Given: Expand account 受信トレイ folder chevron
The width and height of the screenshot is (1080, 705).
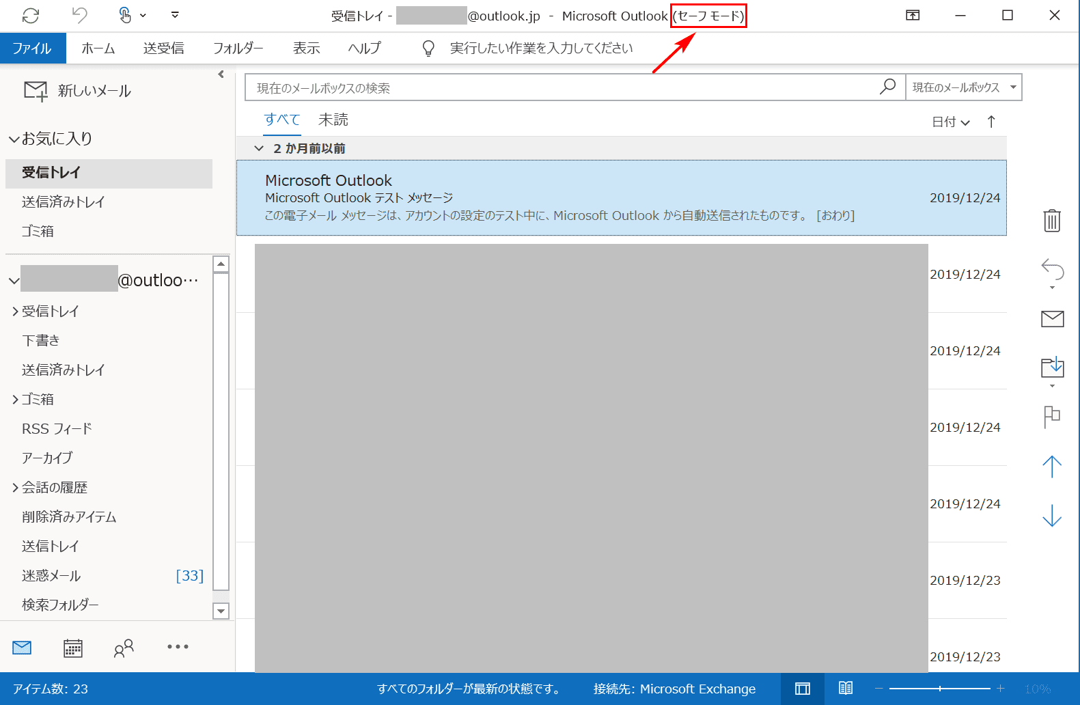Looking at the screenshot, I should pyautogui.click(x=15, y=312).
